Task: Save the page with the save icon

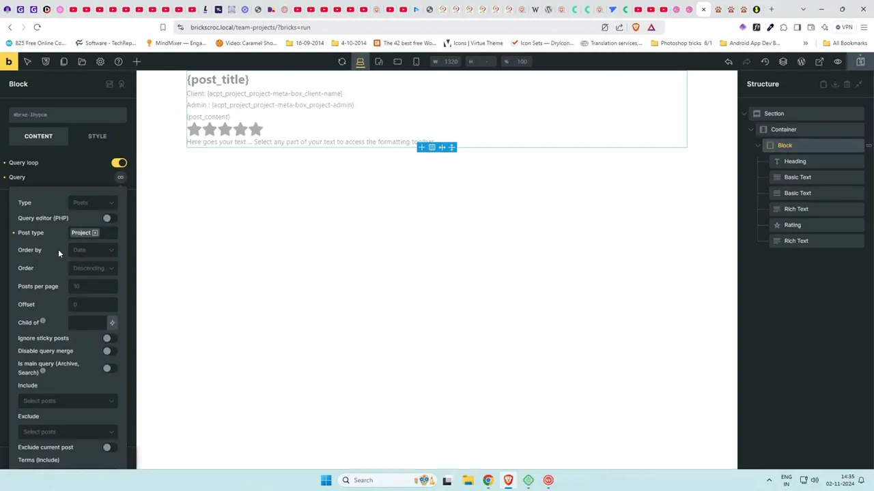Action: 860,61
